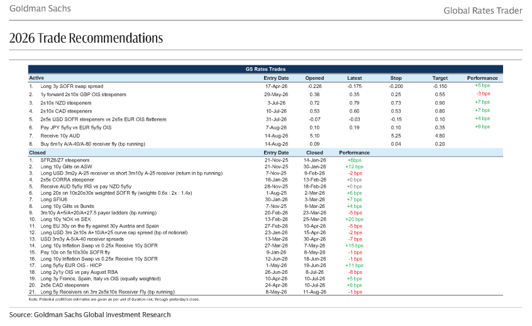Select the Global Rates Trader title
532x326 pixels.
tap(483, 11)
